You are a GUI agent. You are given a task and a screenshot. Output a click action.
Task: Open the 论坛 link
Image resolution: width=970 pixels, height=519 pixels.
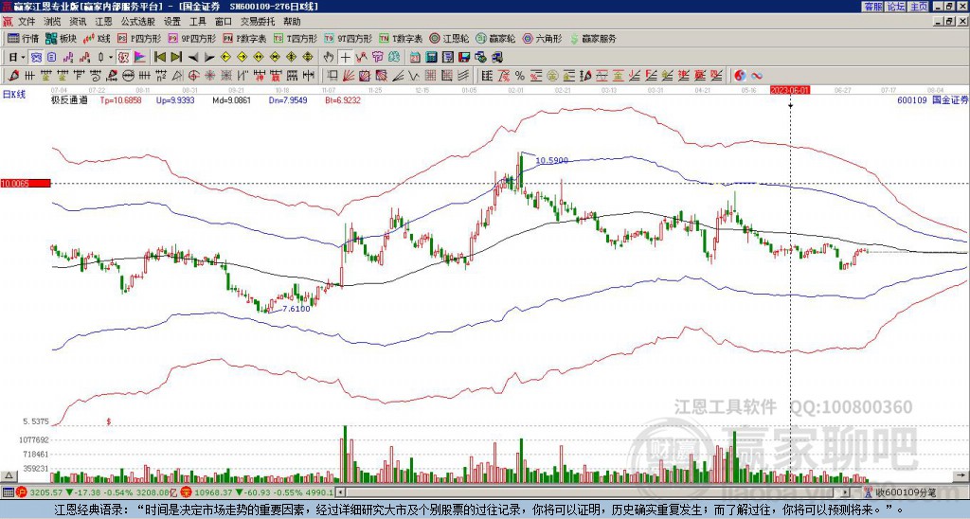click(x=896, y=7)
